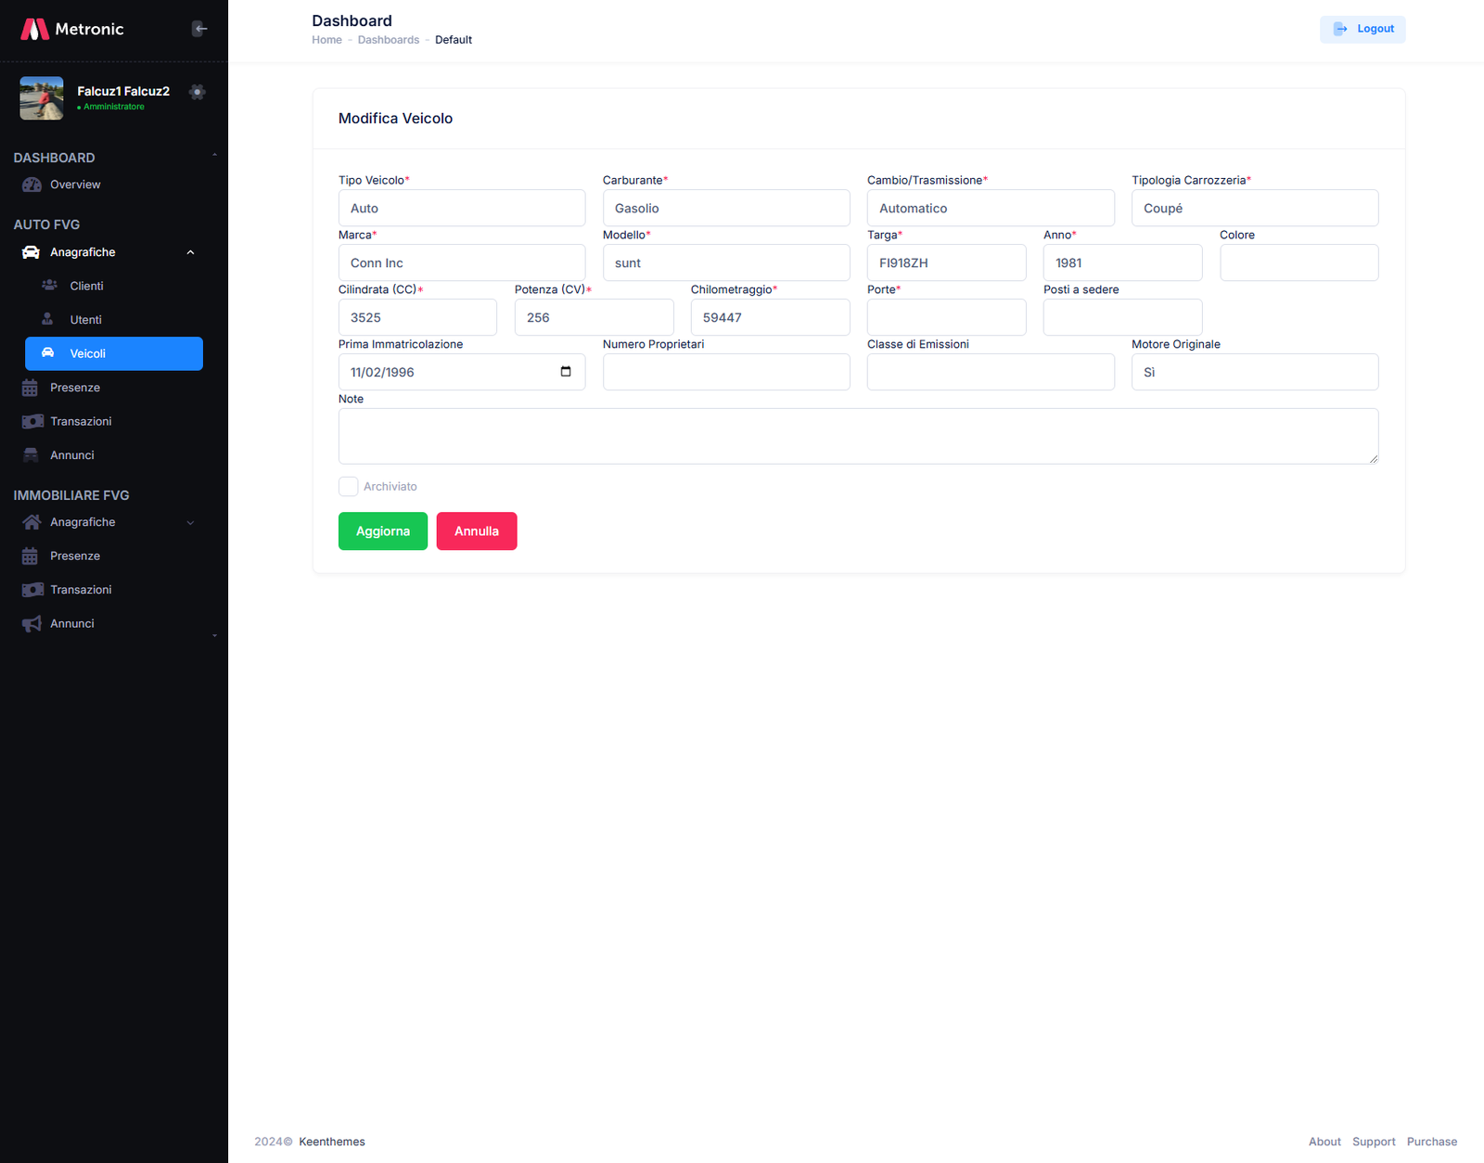This screenshot has width=1484, height=1163.
Task: Click the Colore input field
Action: pos(1298,263)
